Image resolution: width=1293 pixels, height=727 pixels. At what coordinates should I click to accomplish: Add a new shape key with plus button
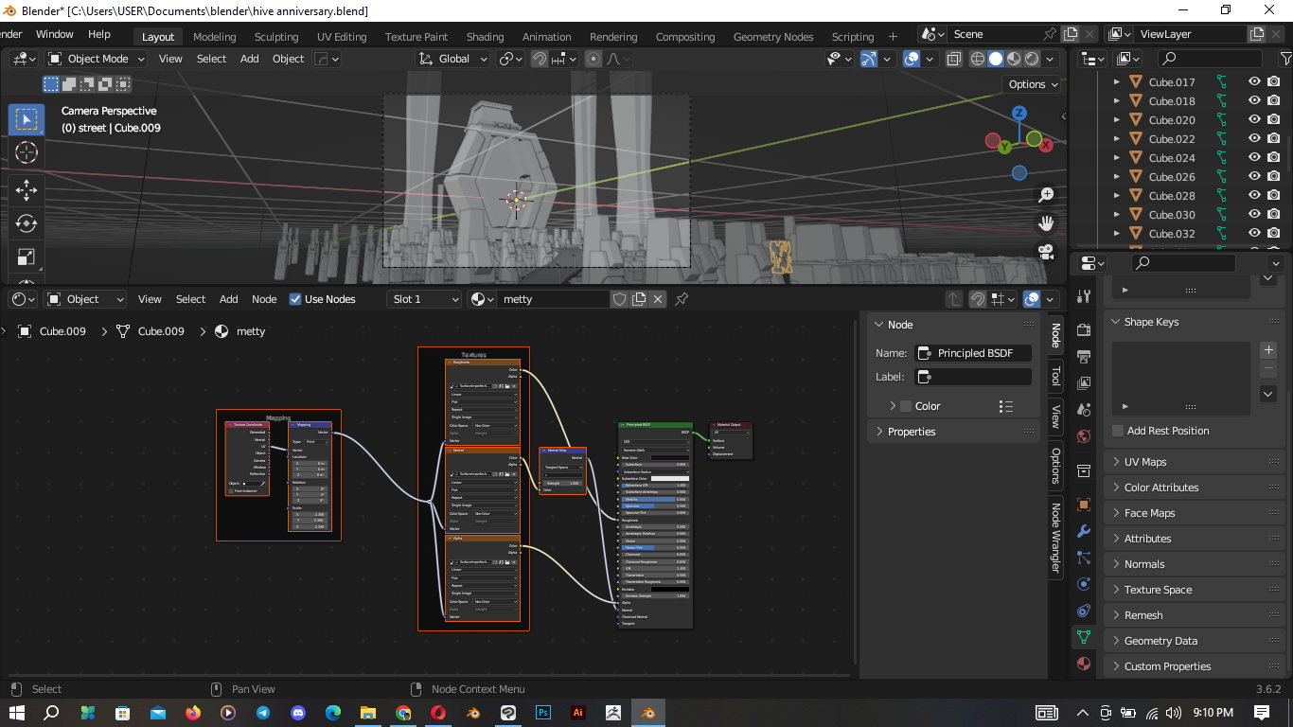pos(1269,350)
